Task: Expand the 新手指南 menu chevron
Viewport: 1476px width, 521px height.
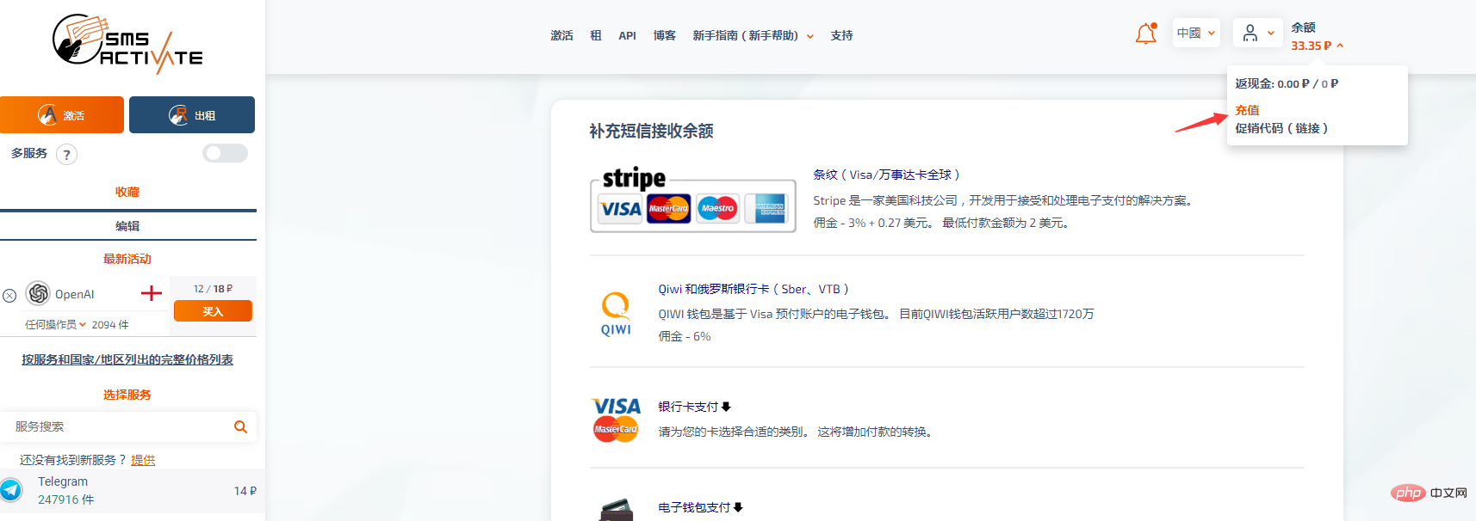Action: (810, 36)
